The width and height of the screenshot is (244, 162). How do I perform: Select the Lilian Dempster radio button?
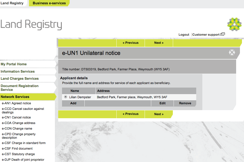pyautogui.click(x=66, y=97)
